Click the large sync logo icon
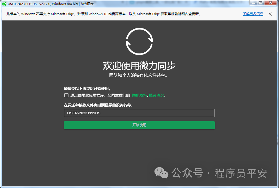The height and width of the screenshot is (188, 279). (x=139, y=41)
